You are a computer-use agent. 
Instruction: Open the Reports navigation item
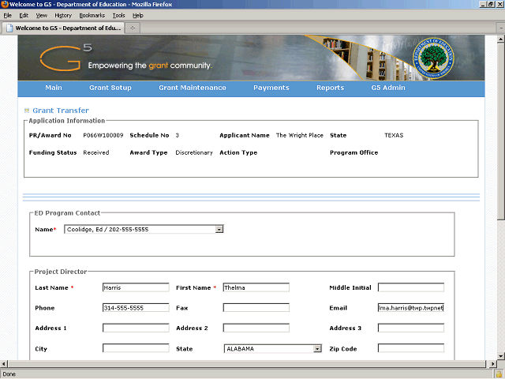point(330,88)
